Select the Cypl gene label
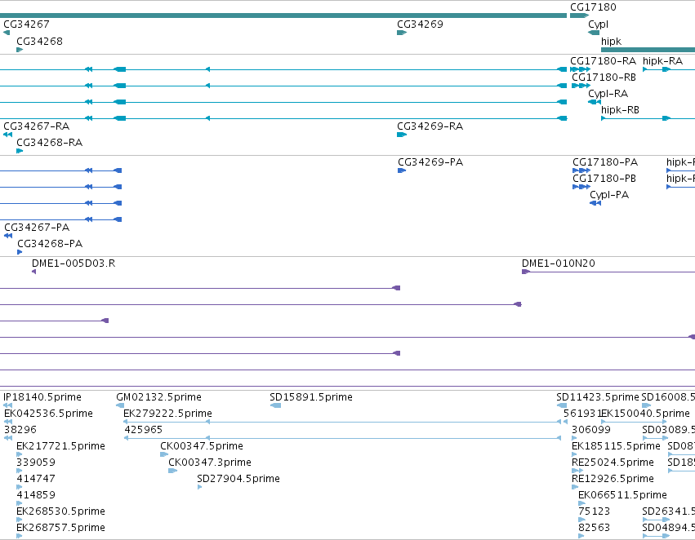 (x=598, y=24)
